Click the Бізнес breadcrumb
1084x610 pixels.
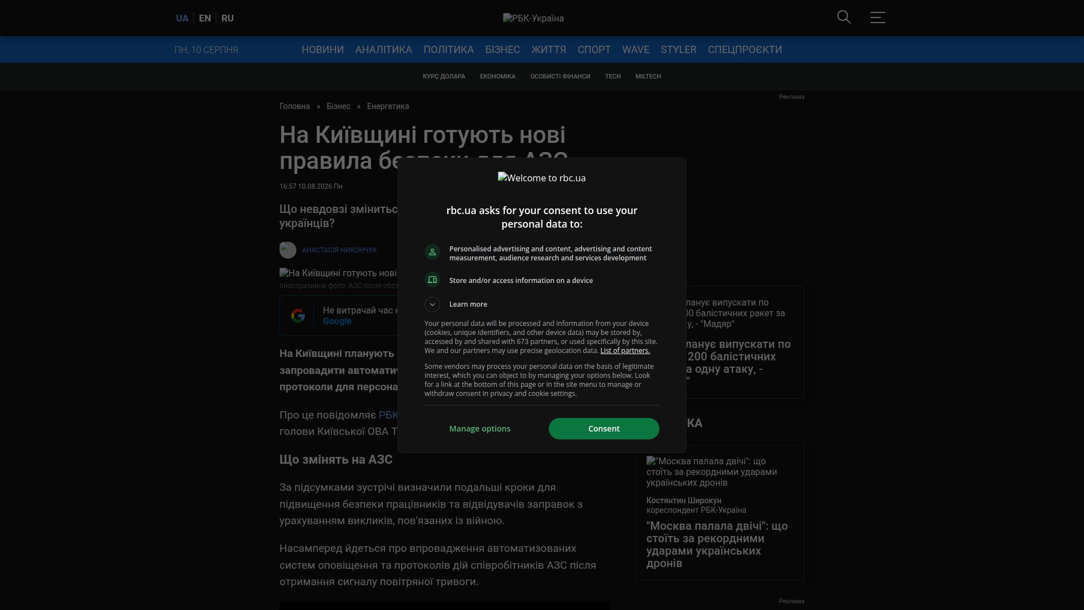click(x=338, y=106)
